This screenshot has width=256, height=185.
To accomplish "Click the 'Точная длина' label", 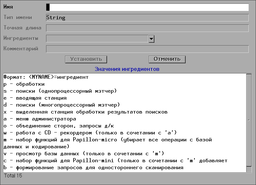I will tap(22, 28).
